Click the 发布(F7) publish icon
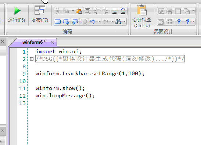201x145 pixels. (x=40, y=10)
